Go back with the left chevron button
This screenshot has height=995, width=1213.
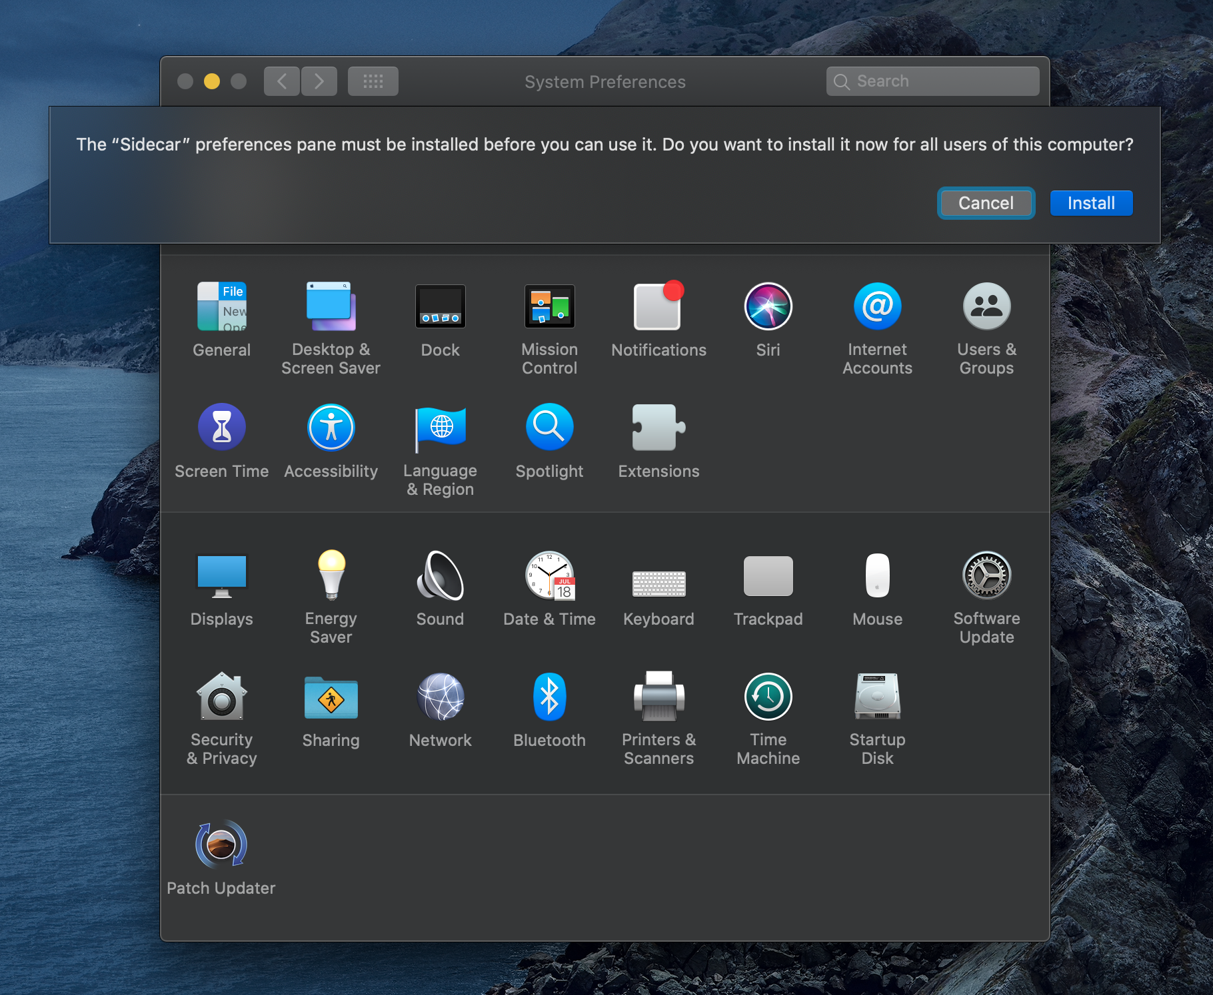[282, 81]
